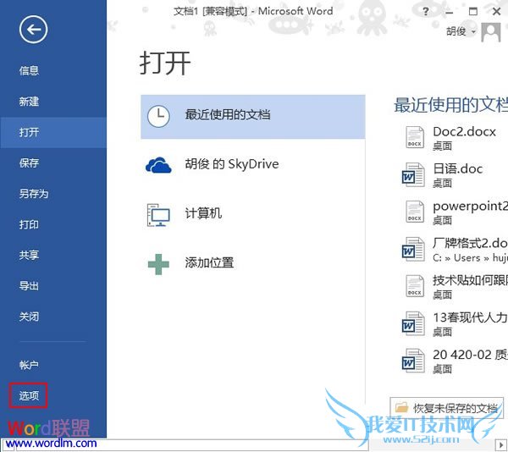Viewport: 508px width, 452px height.
Task: Click the Word icon beside 20 420-02 file
Action: pyautogui.click(x=413, y=361)
